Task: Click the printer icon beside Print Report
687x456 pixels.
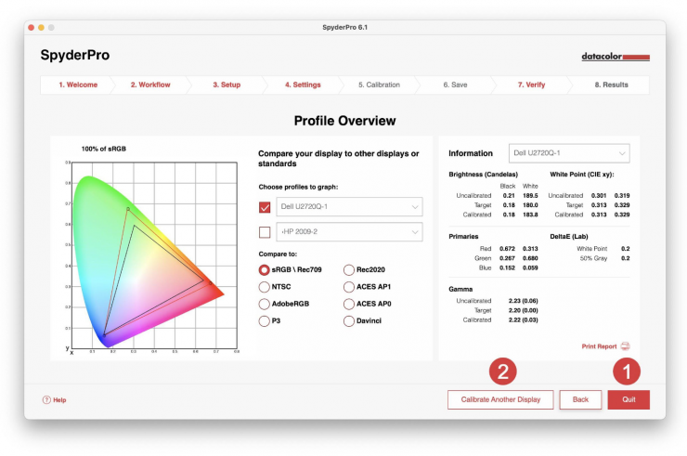Action: click(x=625, y=346)
